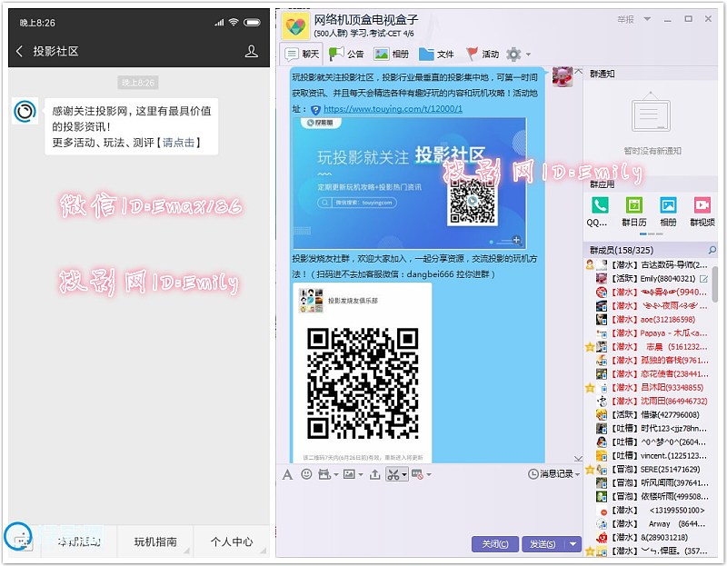Switch to the 聊天 tab

point(302,55)
